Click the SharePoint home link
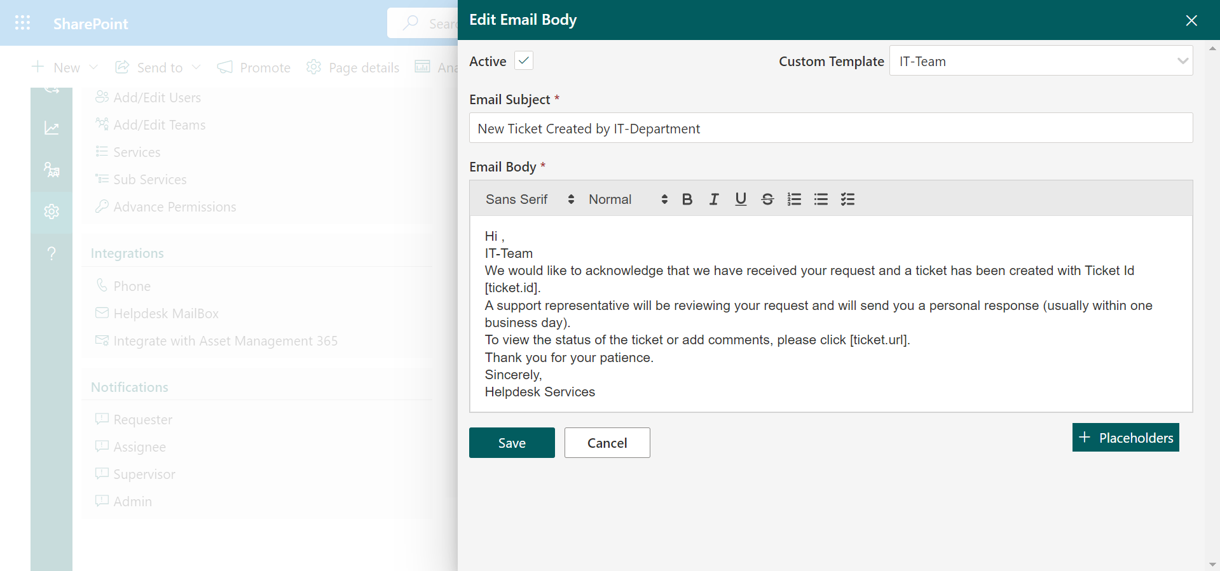 tap(90, 24)
